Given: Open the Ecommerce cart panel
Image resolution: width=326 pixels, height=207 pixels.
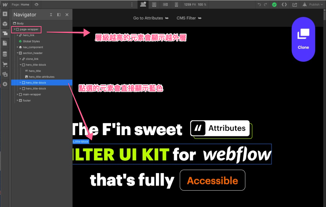Looking at the screenshot, I should (x=5, y=64).
